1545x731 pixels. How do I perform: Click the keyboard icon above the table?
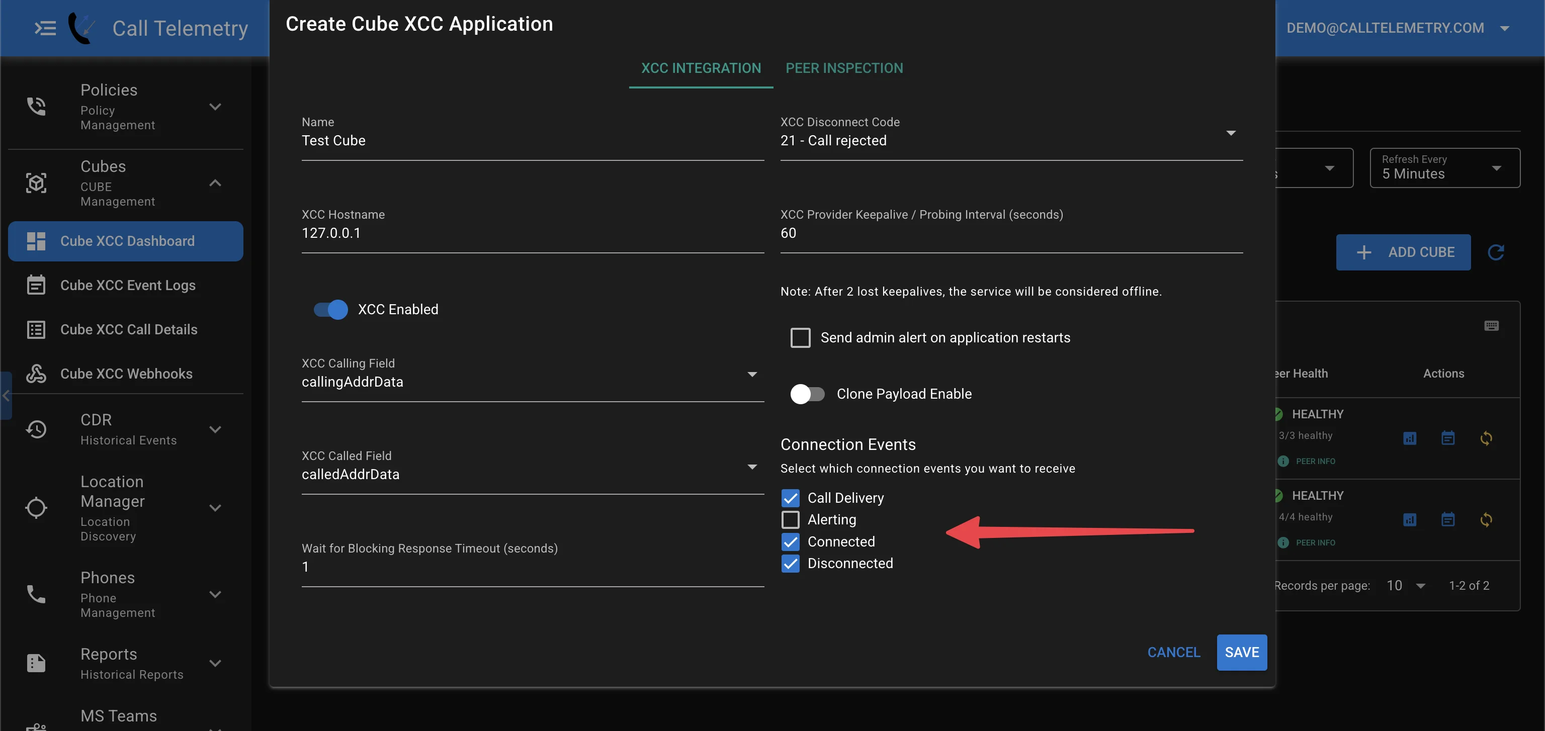[x=1492, y=326]
